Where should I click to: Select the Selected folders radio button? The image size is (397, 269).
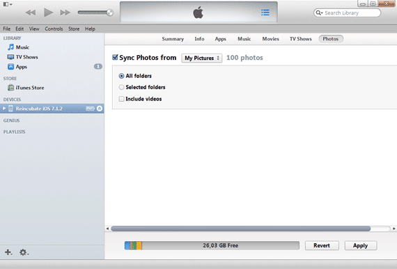tap(121, 87)
